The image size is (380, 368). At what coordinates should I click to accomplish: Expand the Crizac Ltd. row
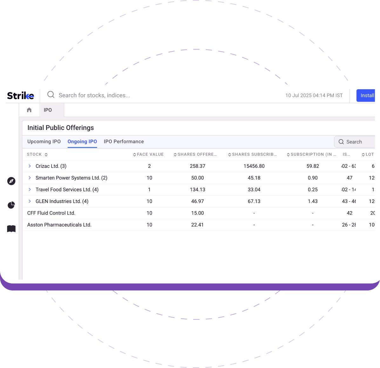30,166
